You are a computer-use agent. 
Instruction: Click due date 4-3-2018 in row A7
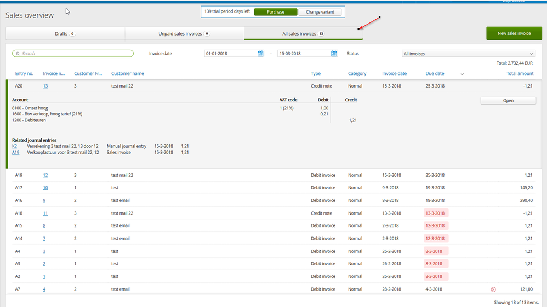coord(434,289)
